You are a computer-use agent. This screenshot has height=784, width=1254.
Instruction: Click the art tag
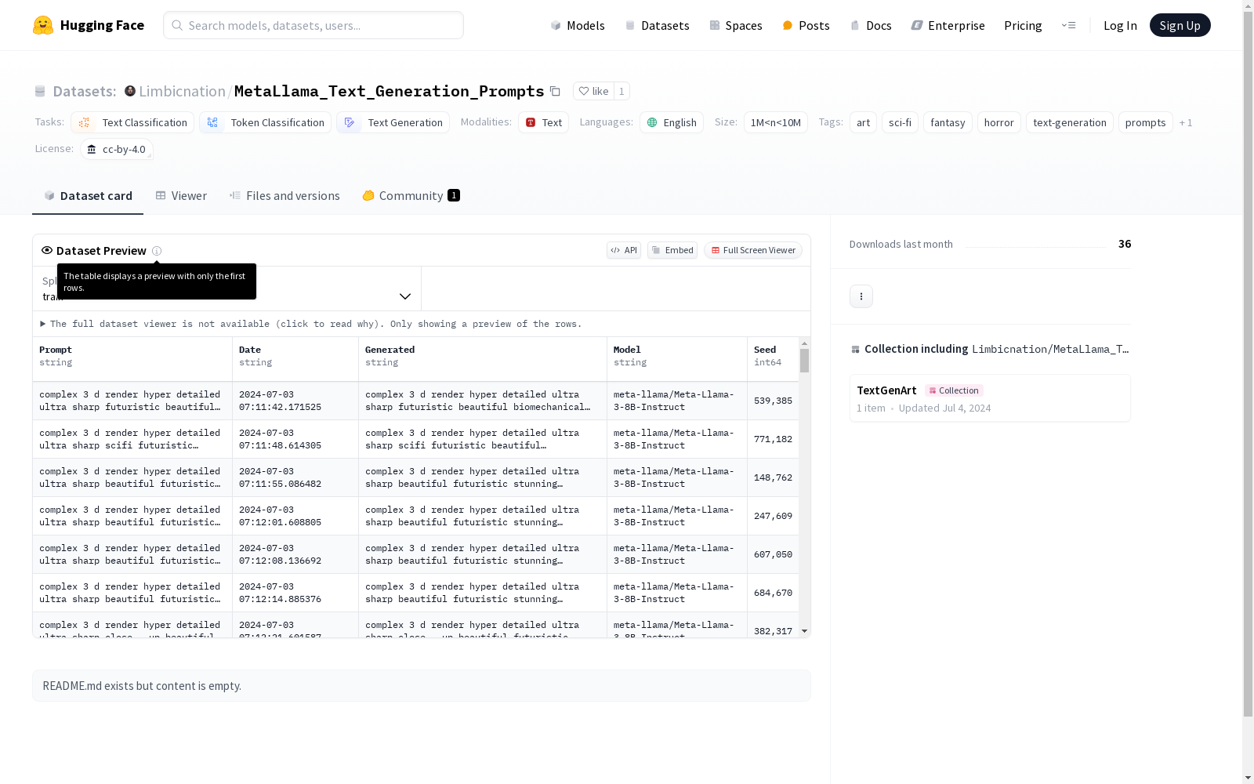click(863, 122)
